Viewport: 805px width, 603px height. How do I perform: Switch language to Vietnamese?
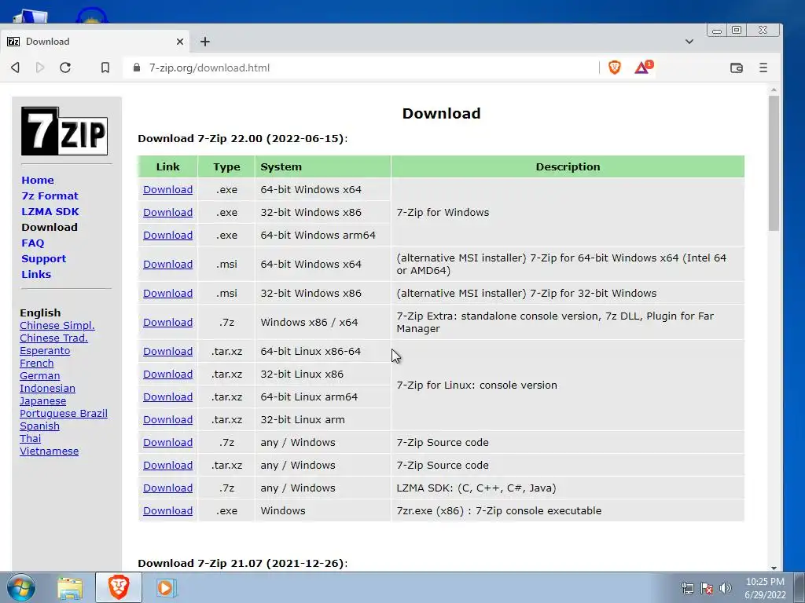click(50, 451)
